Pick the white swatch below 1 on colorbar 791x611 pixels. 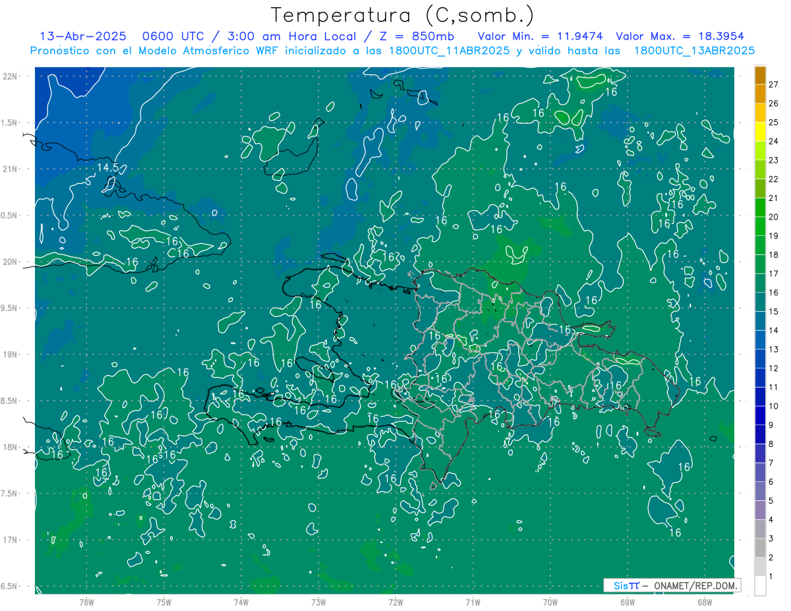pos(760,585)
